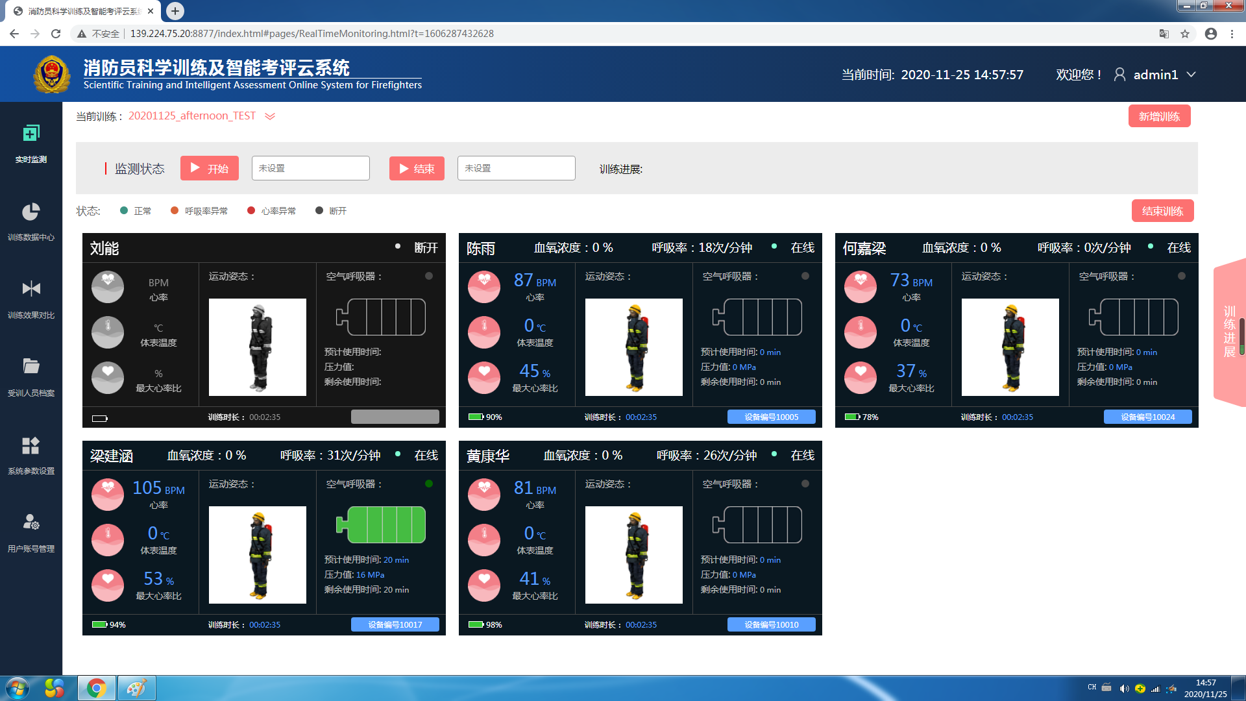Screen dimensions: 1246x701
Task: Open training data center pie chart icon
Action: pos(31,212)
